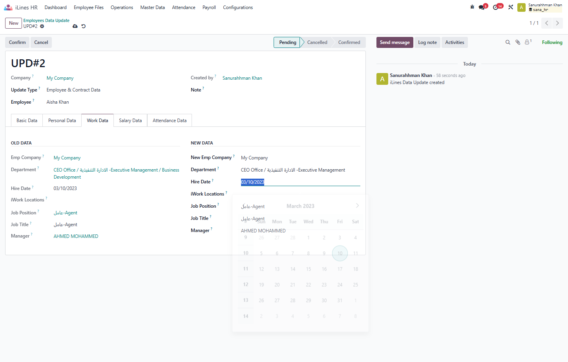The width and height of the screenshot is (568, 362).
Task: Click the Cancel button
Action: 41,42
